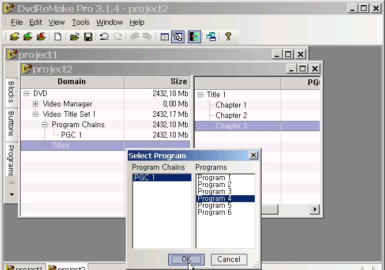Open the Help menu
Image resolution: width=385 pixels, height=270 pixels.
pyautogui.click(x=137, y=22)
